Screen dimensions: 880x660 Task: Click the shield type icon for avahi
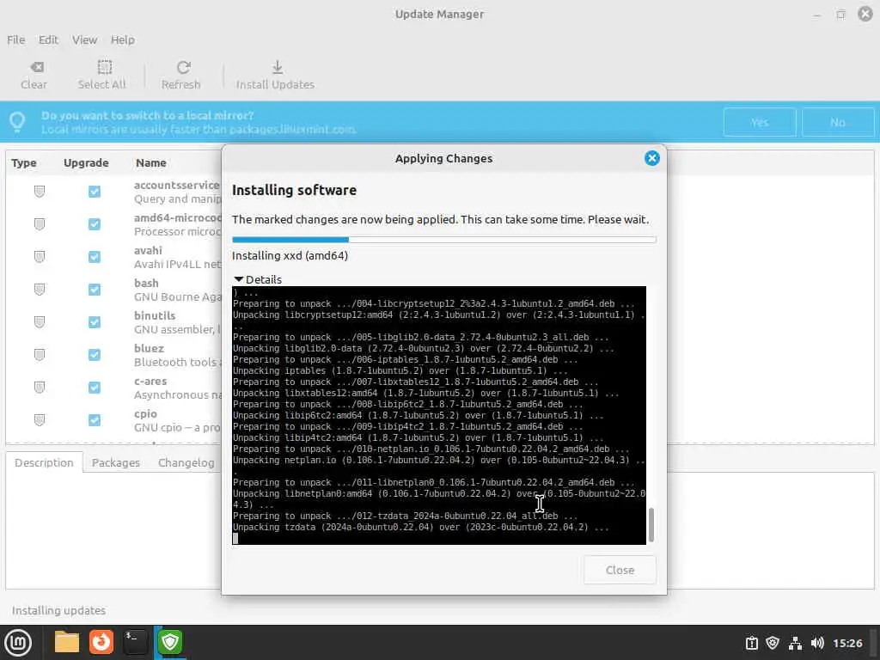pyautogui.click(x=40, y=256)
